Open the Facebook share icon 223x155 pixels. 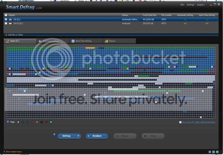click(x=210, y=152)
